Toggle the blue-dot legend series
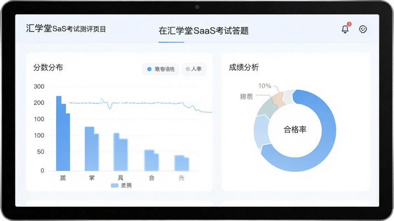 click(161, 69)
